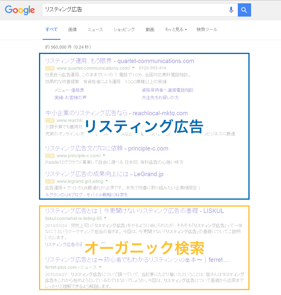
Task: Click the 広告 badge on the legrand ad
Action: (x=50, y=181)
